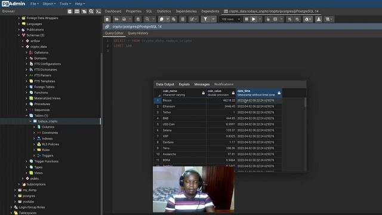
Task: Click the View Data table icon in Browser panel
Action: [x=77, y=11]
